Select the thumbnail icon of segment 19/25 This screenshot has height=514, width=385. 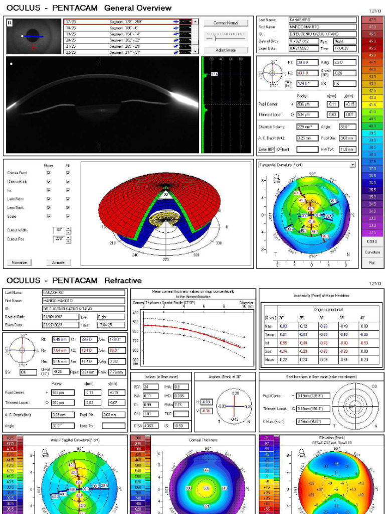tap(186, 34)
